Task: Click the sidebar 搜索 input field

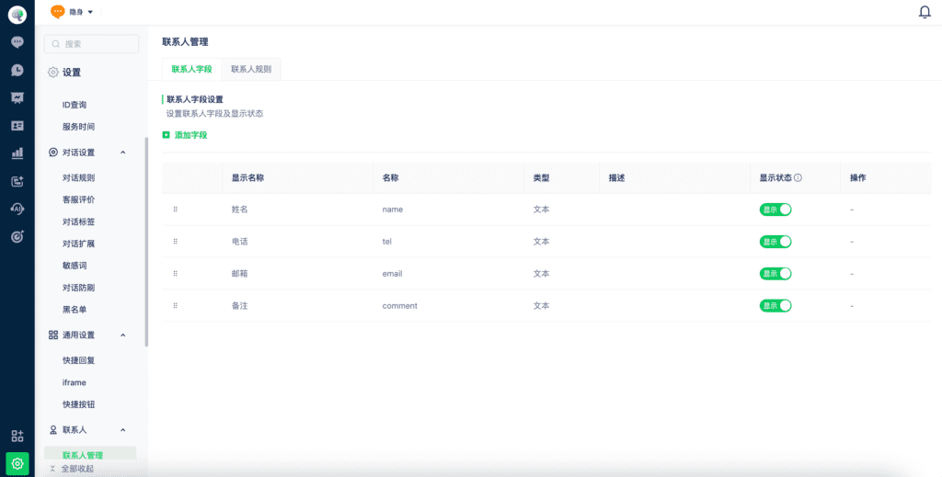Action: (91, 44)
